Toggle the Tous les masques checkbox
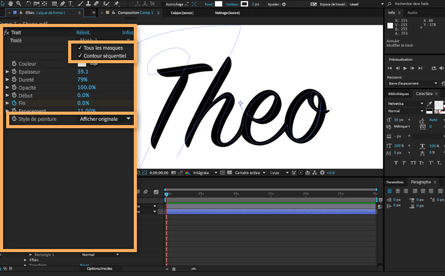This screenshot has width=445, height=276. point(80,48)
